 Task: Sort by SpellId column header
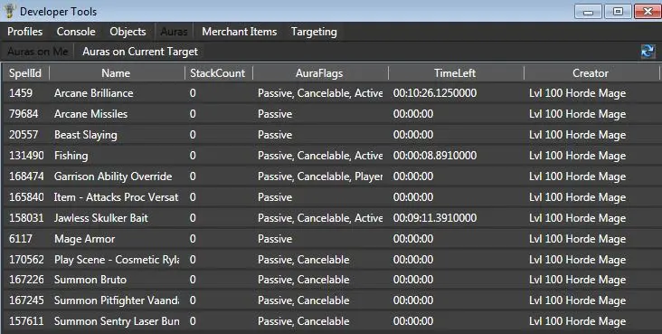(25, 73)
